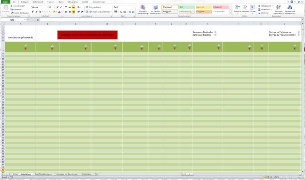Open the Tahoma font name dropdown
This screenshot has width=305, height=180.
tap(48, 7)
